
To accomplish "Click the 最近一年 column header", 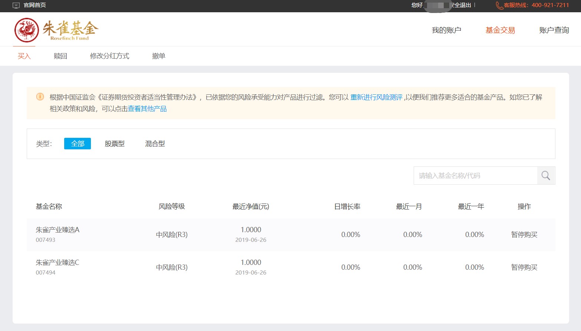I will [471, 207].
